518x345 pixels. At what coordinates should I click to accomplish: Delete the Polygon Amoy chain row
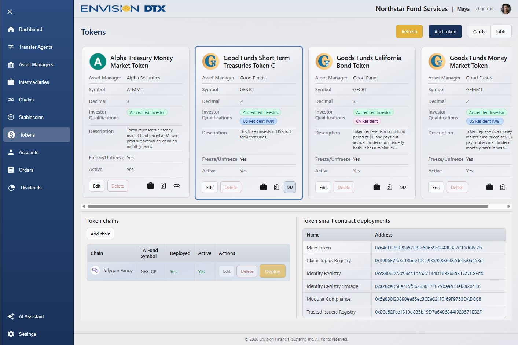[x=247, y=271]
